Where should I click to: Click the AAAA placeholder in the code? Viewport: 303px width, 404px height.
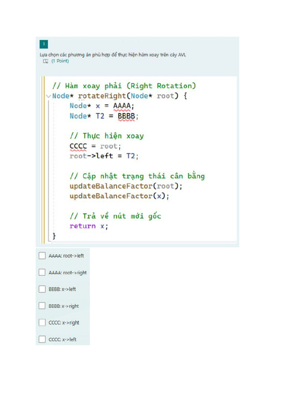coord(123,106)
